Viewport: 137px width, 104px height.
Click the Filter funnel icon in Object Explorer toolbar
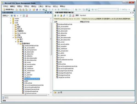pyautogui.click(x=21, y=16)
